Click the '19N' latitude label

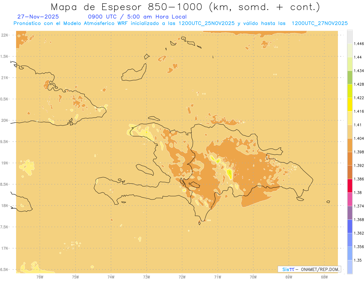(5, 163)
